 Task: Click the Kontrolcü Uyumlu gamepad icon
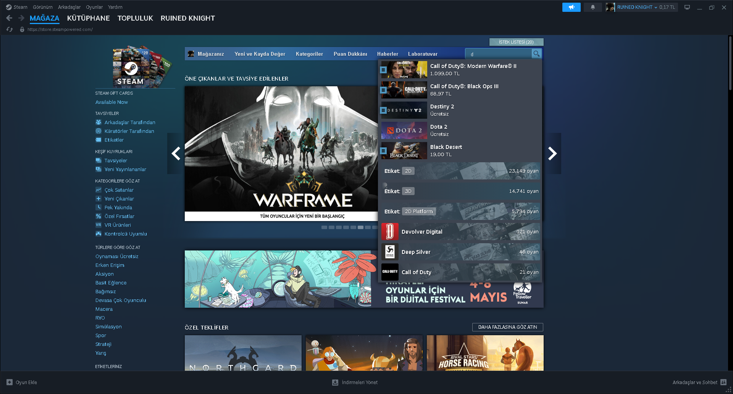coord(98,234)
